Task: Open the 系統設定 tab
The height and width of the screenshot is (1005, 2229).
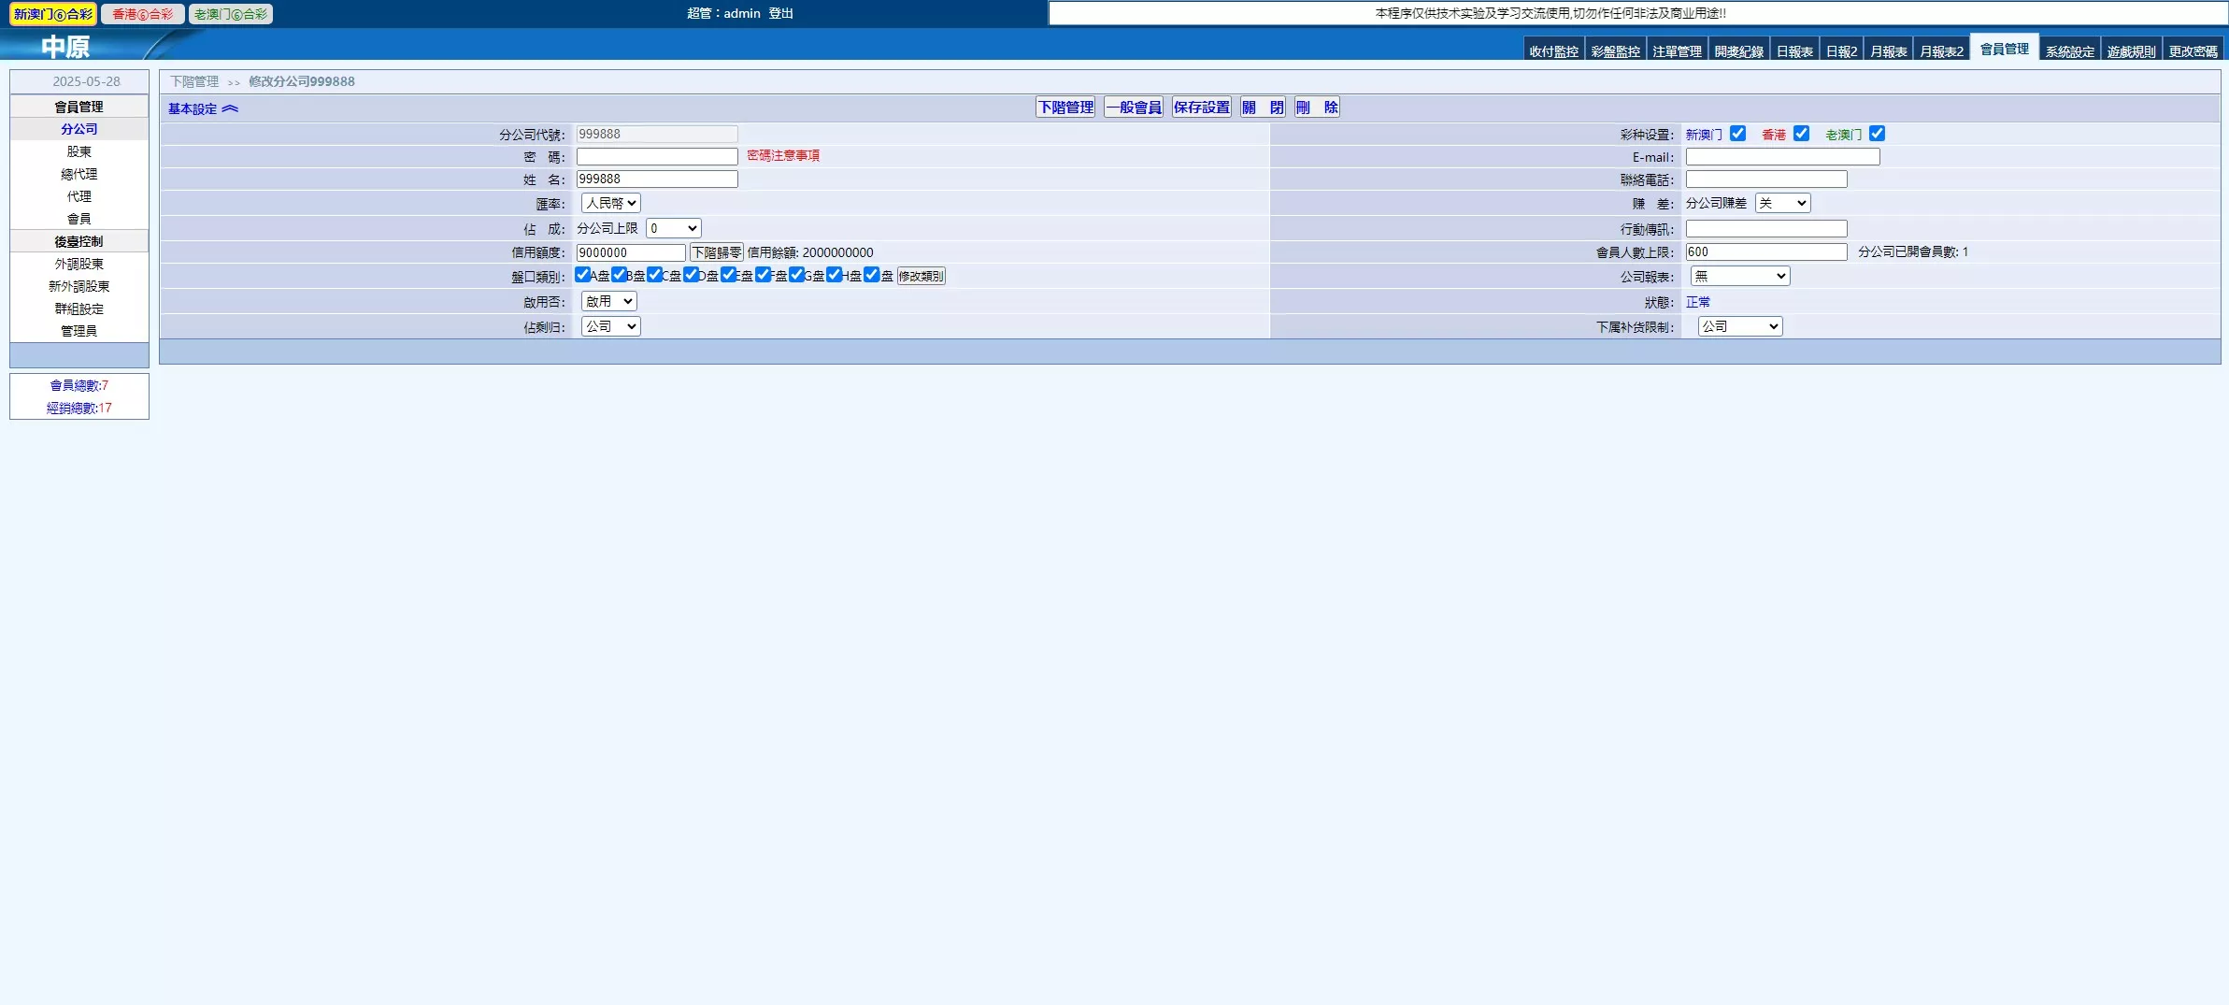Action: [x=2069, y=51]
